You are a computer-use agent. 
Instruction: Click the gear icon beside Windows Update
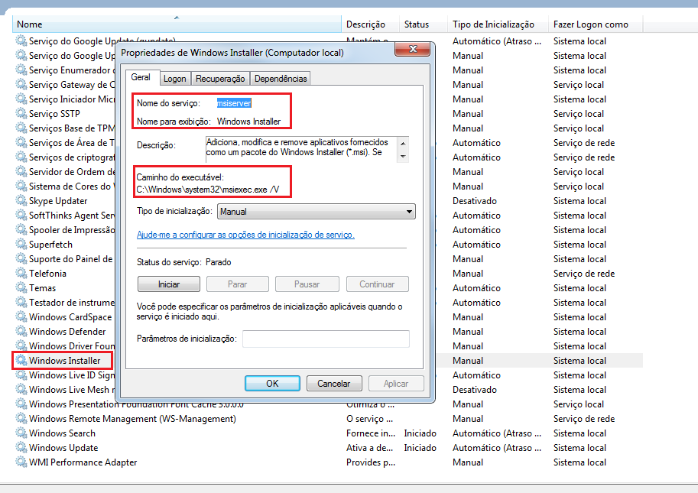coord(21,448)
